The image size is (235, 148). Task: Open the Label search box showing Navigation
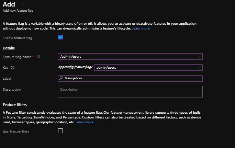click(x=130, y=78)
